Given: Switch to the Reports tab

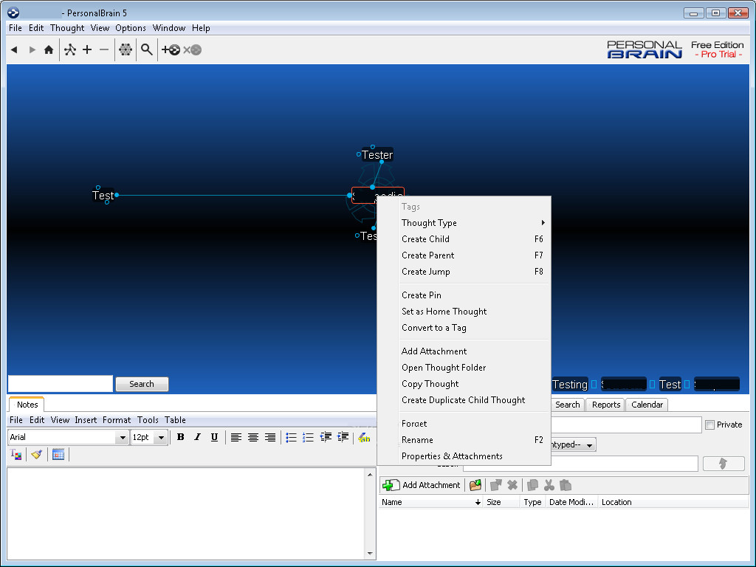Looking at the screenshot, I should (605, 405).
